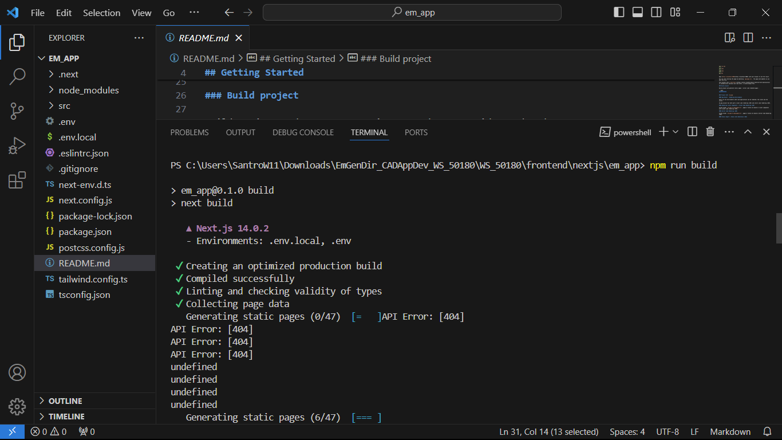Click the remote window indicator in status bar
782x440 pixels.
pos(12,432)
